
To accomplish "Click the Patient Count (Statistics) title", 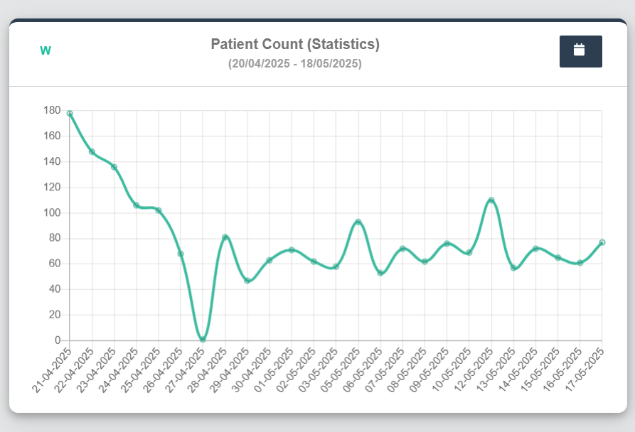I will pyautogui.click(x=295, y=44).
